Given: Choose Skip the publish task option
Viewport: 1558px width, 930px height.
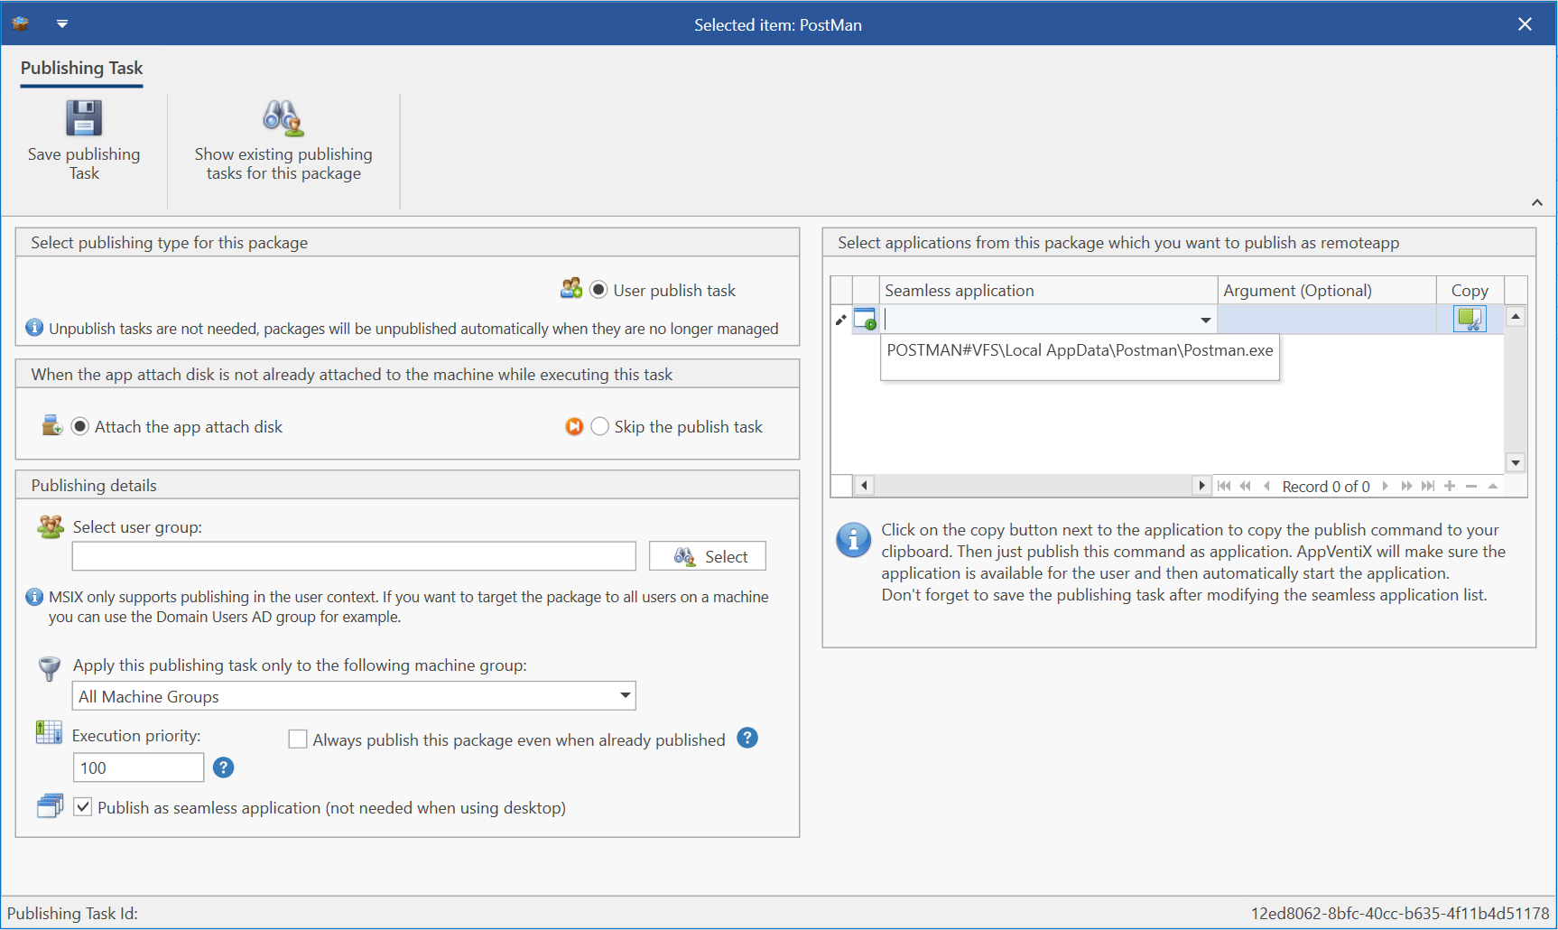Looking at the screenshot, I should (600, 426).
